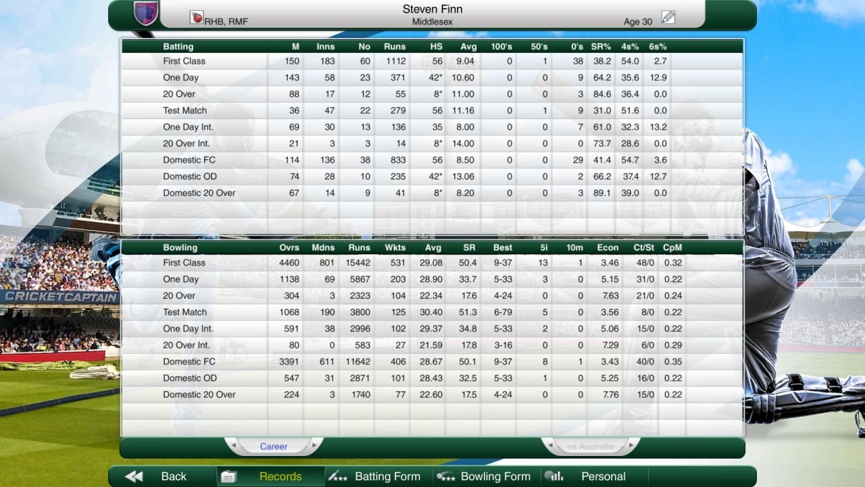Image resolution: width=865 pixels, height=487 pixels.
Task: Click the Batting Form bat icon
Action: [337, 476]
